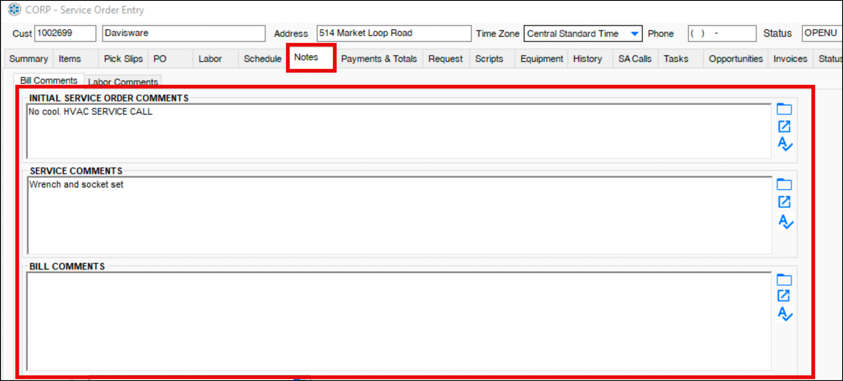Open the Pick Slips tab
Viewport: 843px width, 381px height.
pos(123,59)
